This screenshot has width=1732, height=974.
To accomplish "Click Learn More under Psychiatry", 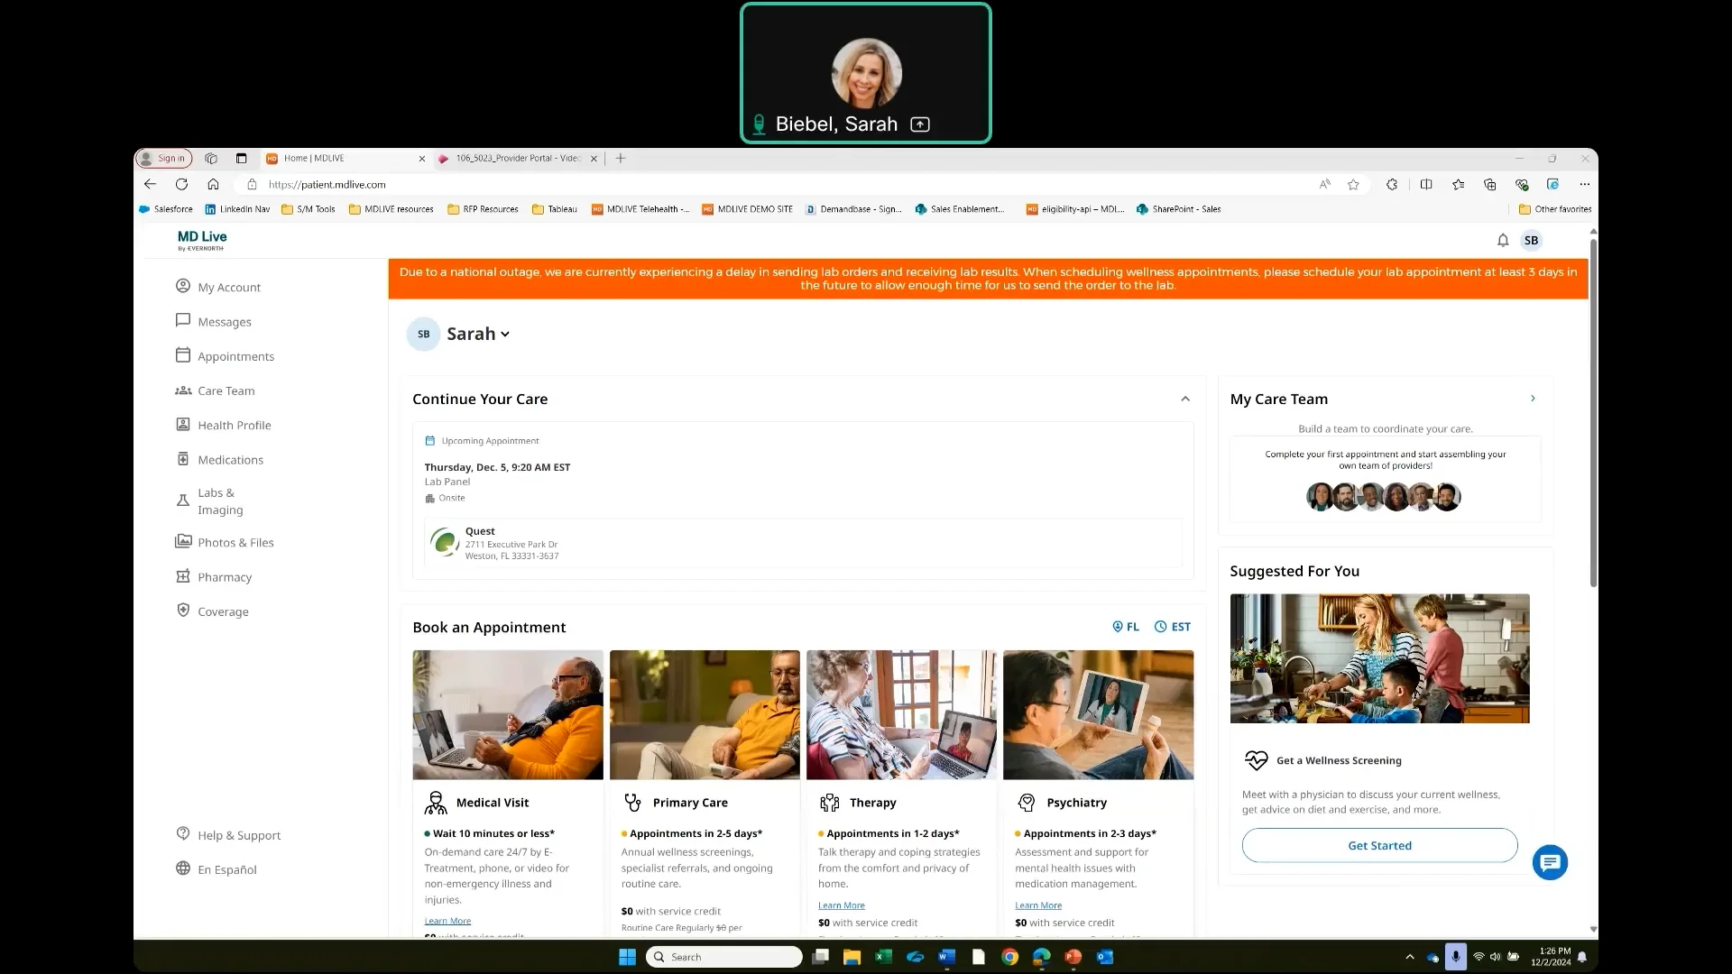I will [1038, 905].
